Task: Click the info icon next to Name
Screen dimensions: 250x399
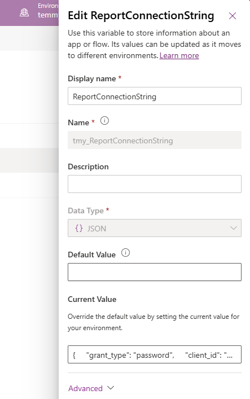Action: pos(104,121)
